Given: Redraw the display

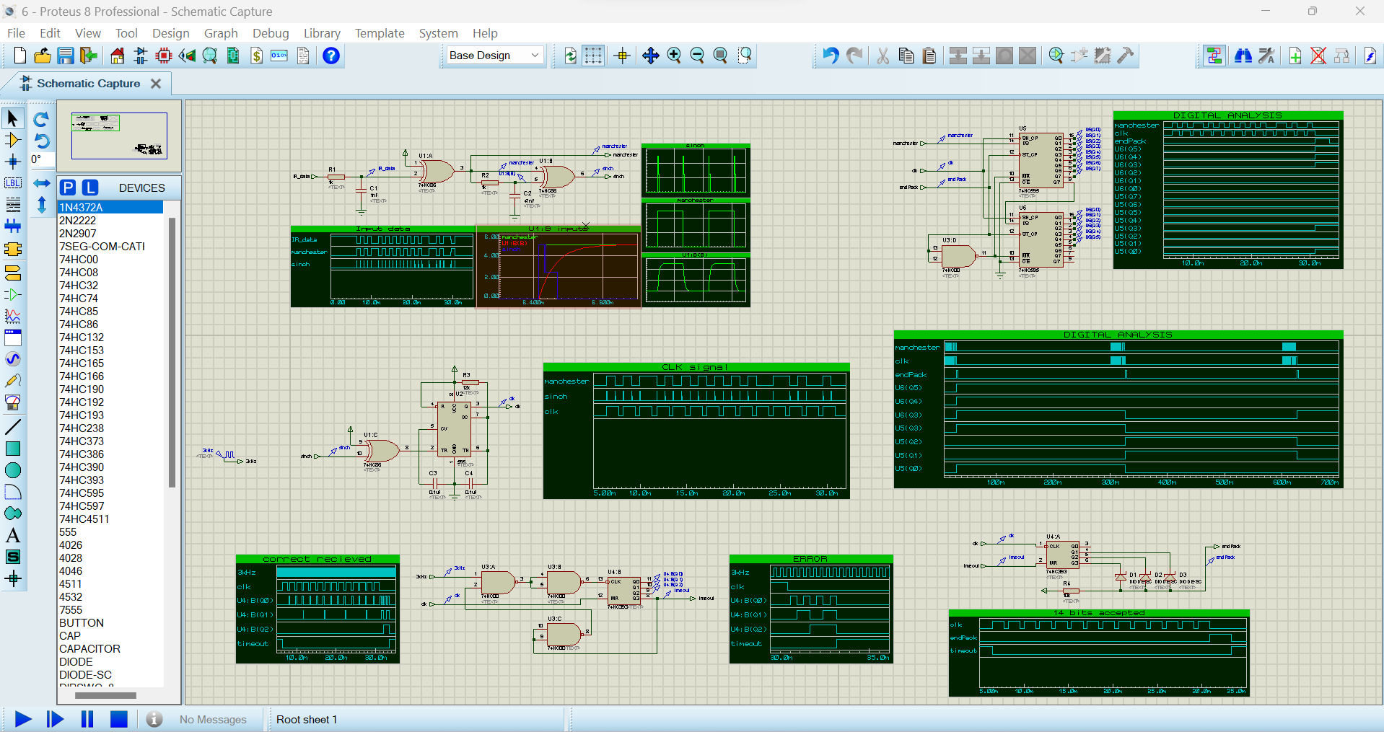Looking at the screenshot, I should 570,56.
